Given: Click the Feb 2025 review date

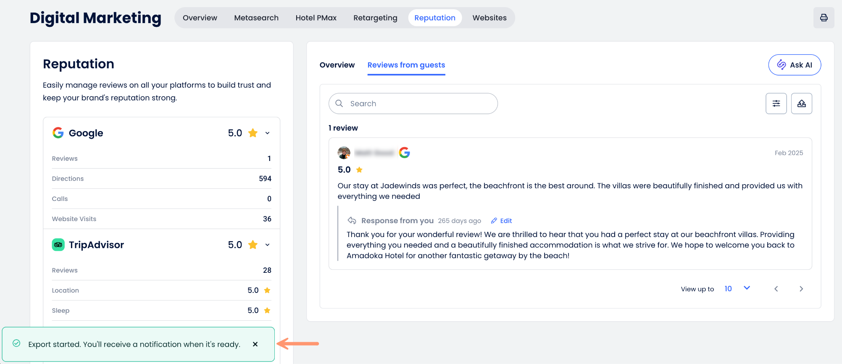Looking at the screenshot, I should [789, 153].
